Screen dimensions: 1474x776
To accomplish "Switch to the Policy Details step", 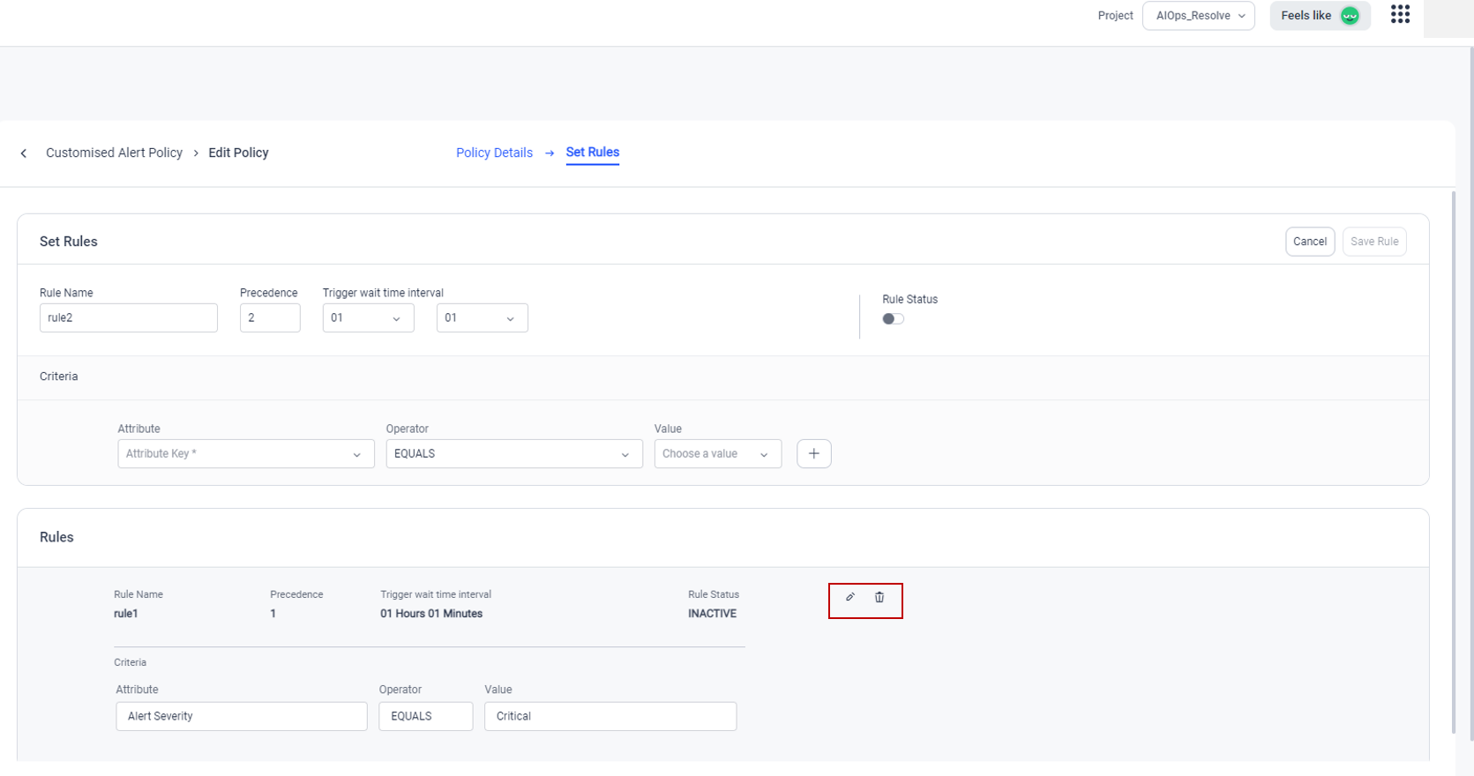I will (x=494, y=153).
